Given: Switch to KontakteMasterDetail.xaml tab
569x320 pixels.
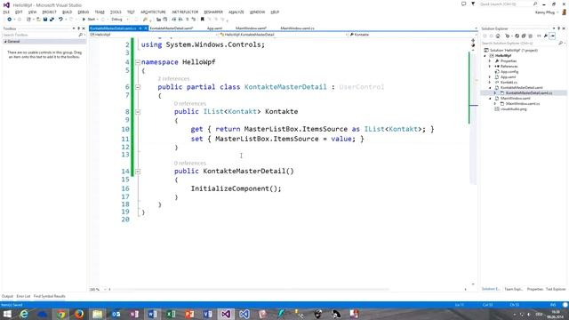Looking at the screenshot, I should [172, 28].
